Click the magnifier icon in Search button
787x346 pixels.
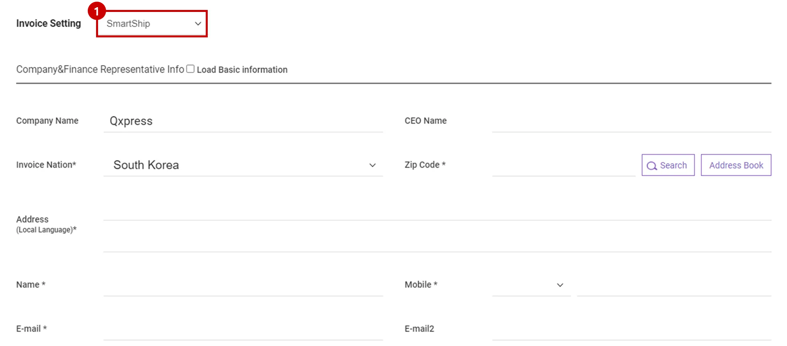(x=651, y=165)
